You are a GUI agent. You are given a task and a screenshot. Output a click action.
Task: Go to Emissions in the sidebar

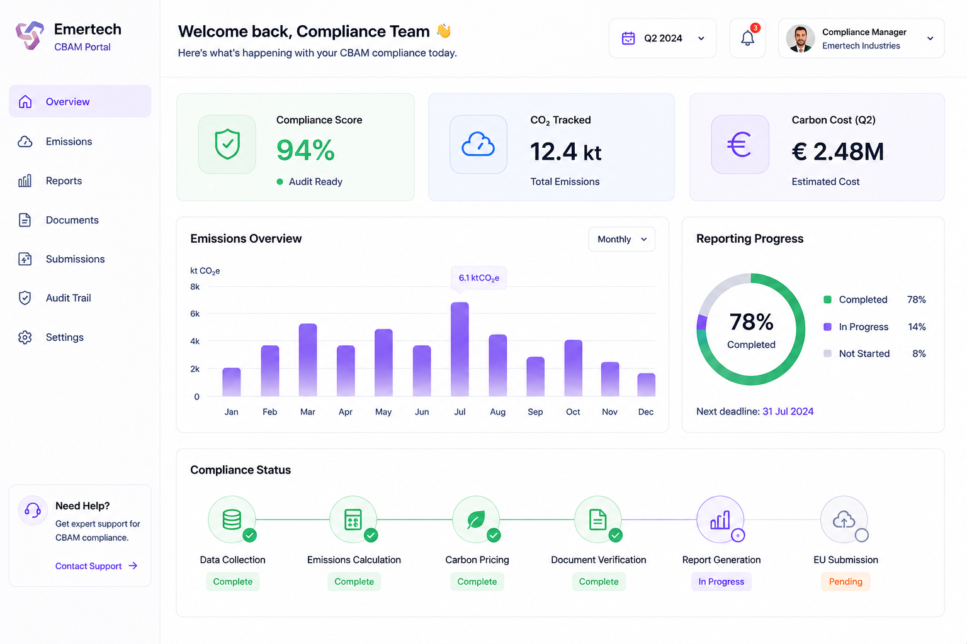80,142
